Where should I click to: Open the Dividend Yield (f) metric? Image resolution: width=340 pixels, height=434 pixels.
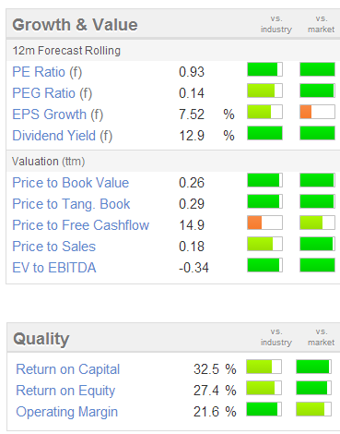[63, 136]
